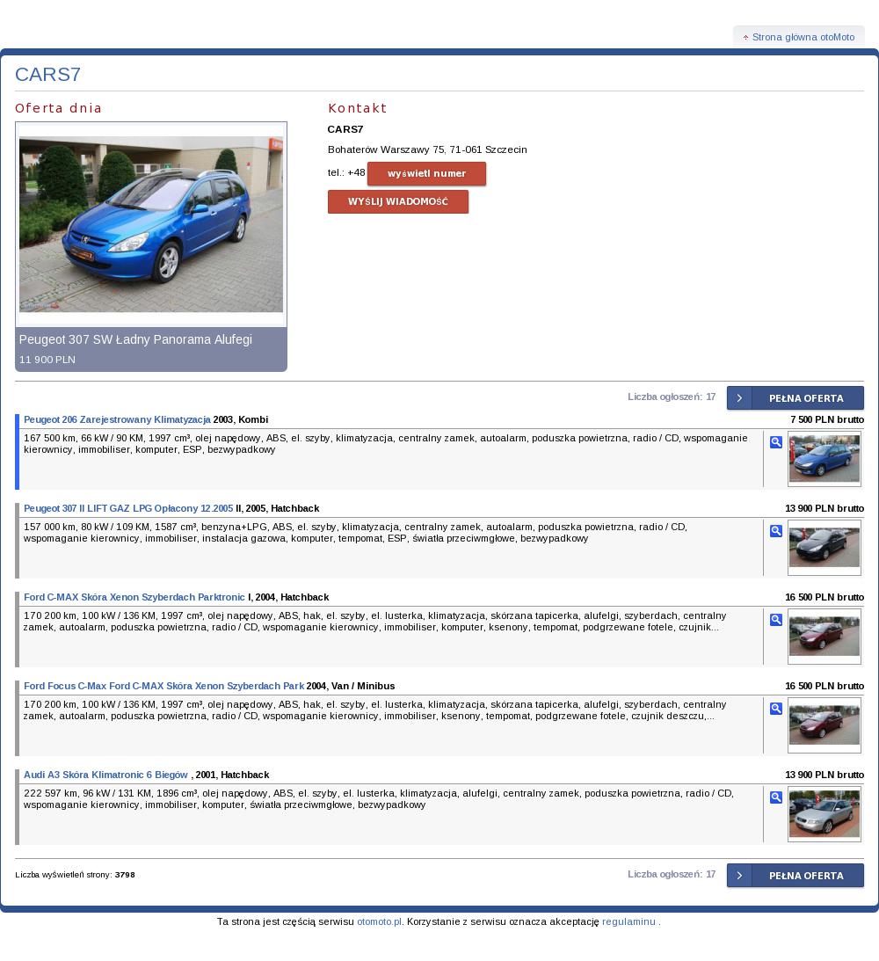Viewport: 879px width, 961px height.
Task: Click the page views count 3798
Action: coord(124,875)
